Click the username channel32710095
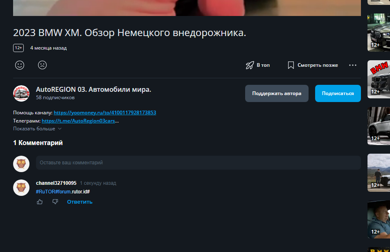This screenshot has width=390, height=252. [x=56, y=183]
